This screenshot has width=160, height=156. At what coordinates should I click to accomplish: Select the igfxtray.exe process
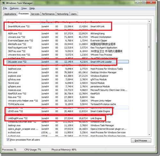tap(68, 79)
